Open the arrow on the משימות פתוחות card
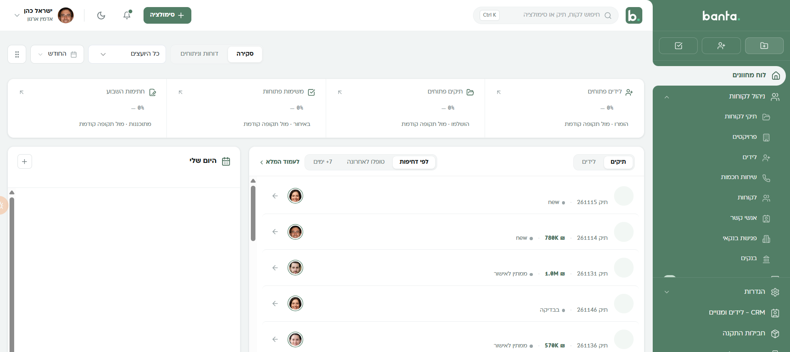Viewport: 790px width, 352px height. 181,92
